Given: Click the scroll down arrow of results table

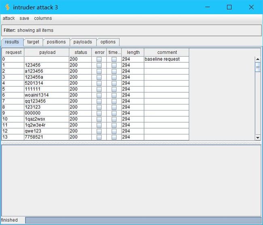Looking at the screenshot, I should click(258, 138).
